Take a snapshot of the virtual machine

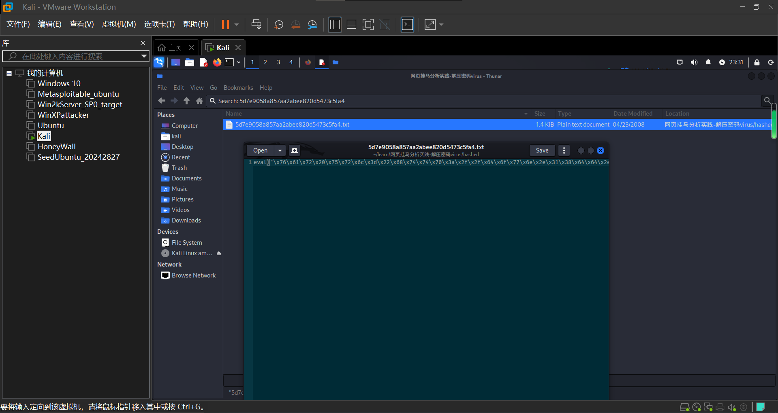279,25
